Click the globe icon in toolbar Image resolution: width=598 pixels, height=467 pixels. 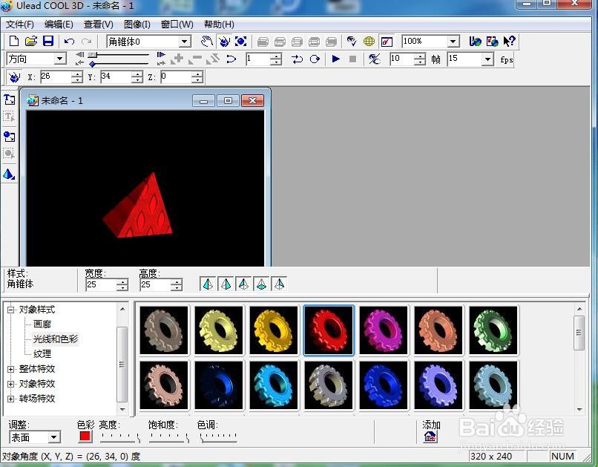pyautogui.click(x=369, y=42)
